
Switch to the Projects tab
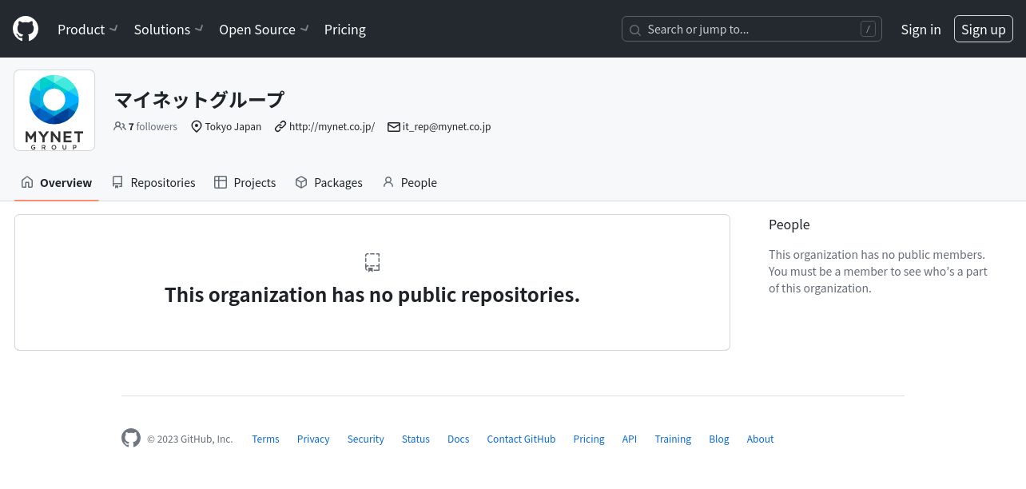tap(245, 182)
